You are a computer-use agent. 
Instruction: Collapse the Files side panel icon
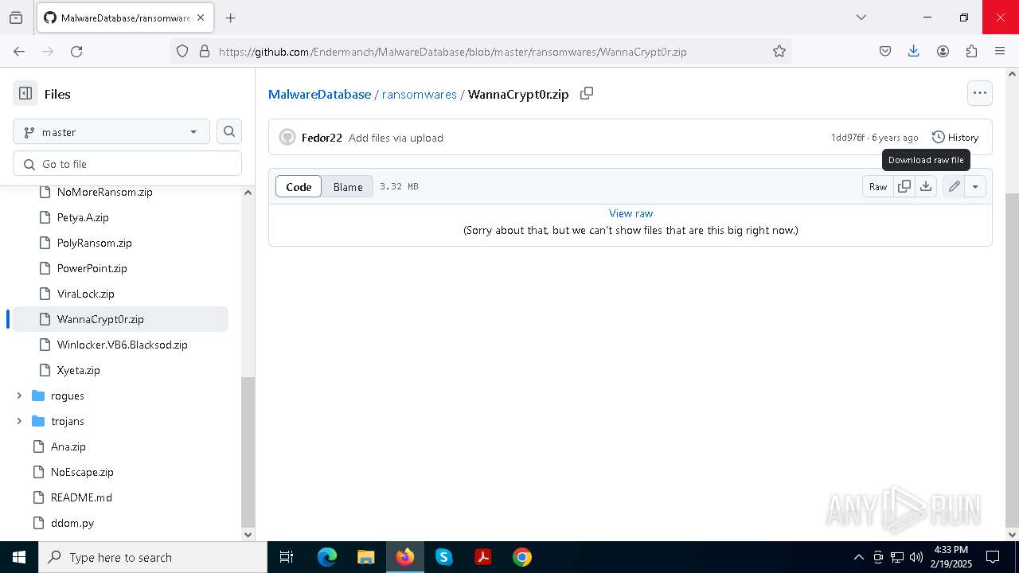tap(25, 94)
